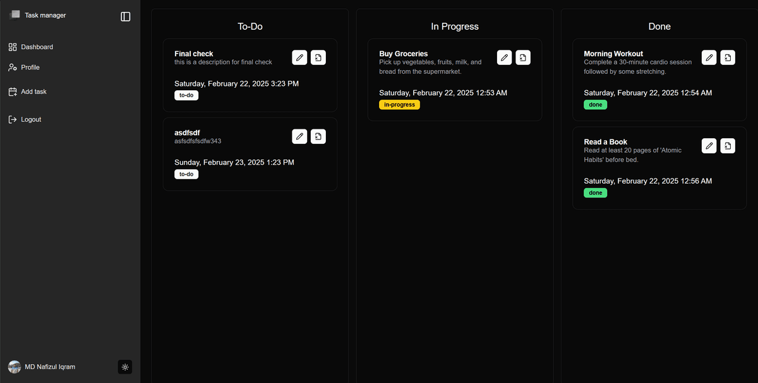Delete the Buy Groceries task
This screenshot has width=758, height=383.
coord(523,57)
